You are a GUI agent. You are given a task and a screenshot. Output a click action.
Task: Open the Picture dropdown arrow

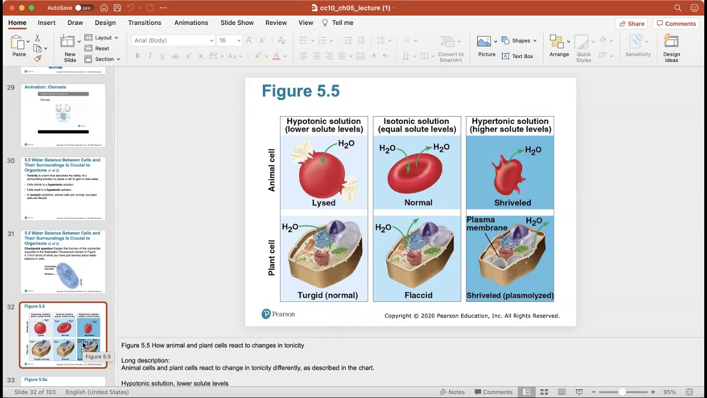tap(495, 41)
